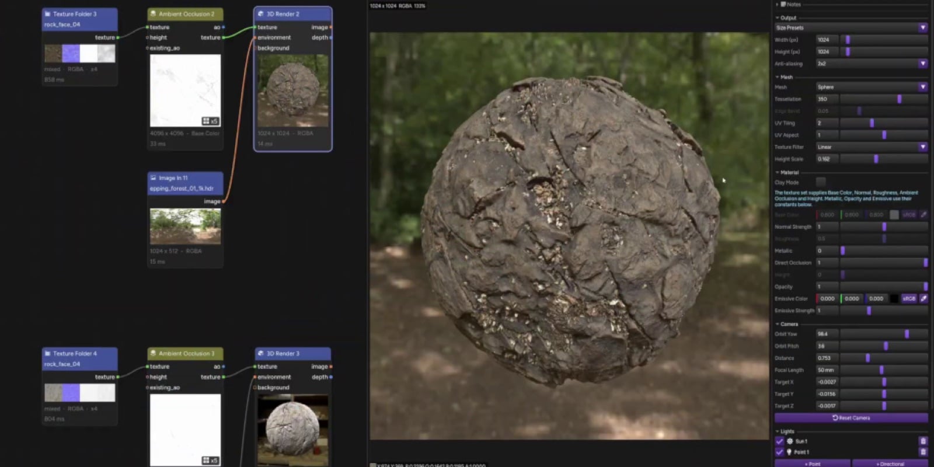This screenshot has height=467, width=934.
Task: Add a Point light
Action: [x=812, y=463]
